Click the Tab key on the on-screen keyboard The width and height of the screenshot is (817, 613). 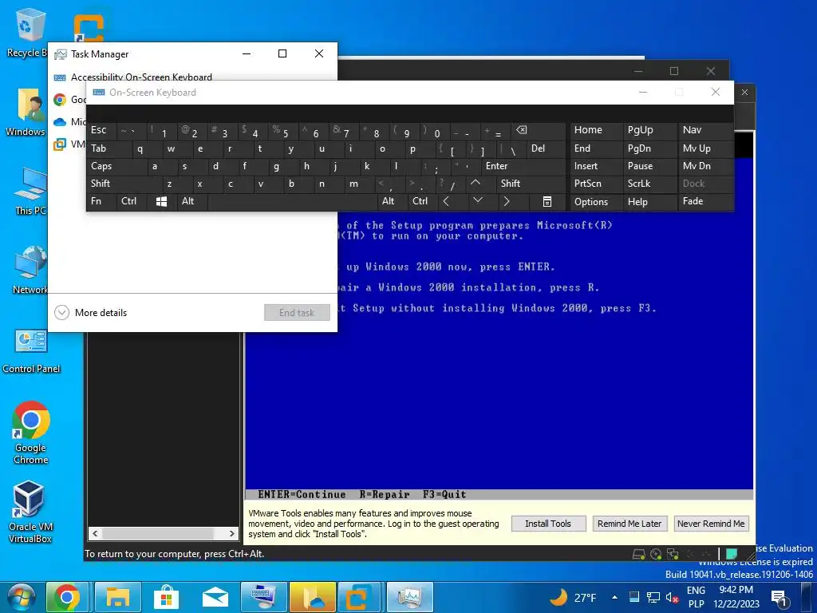[x=109, y=148]
